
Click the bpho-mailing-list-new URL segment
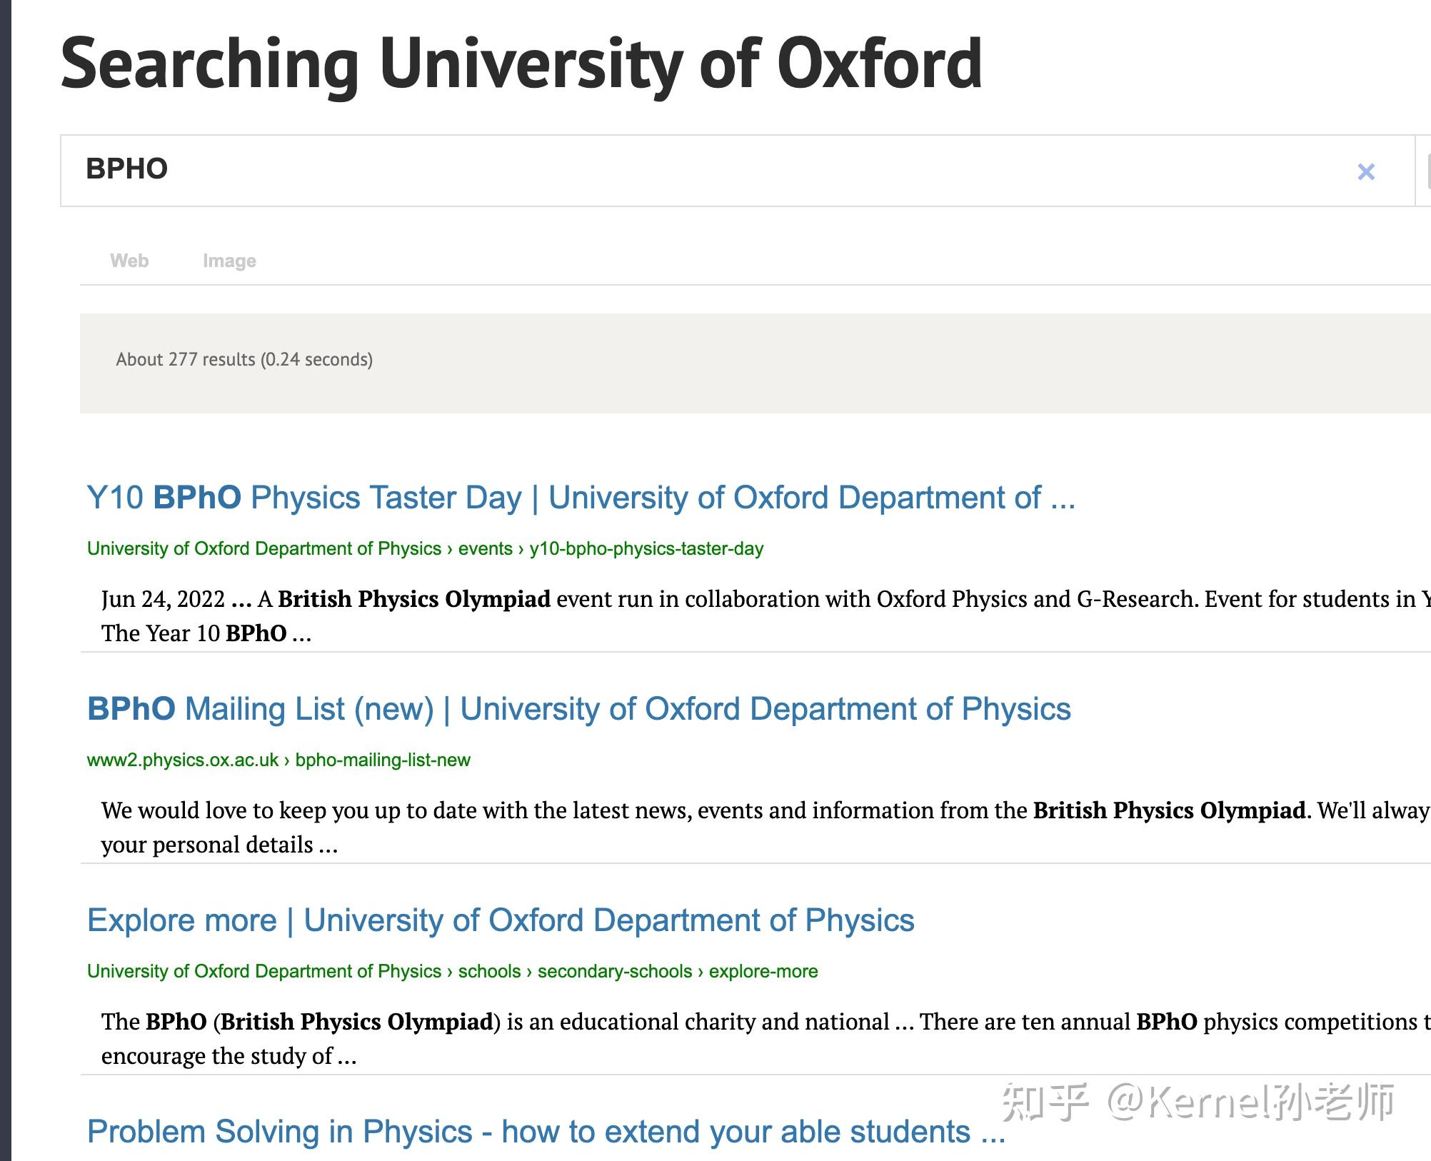click(x=383, y=760)
